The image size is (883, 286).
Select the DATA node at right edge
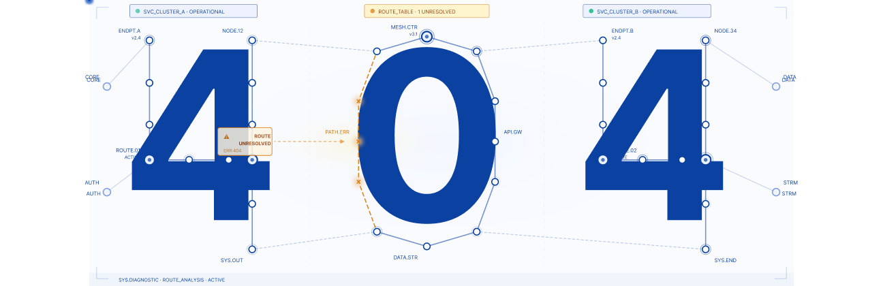tap(776, 86)
